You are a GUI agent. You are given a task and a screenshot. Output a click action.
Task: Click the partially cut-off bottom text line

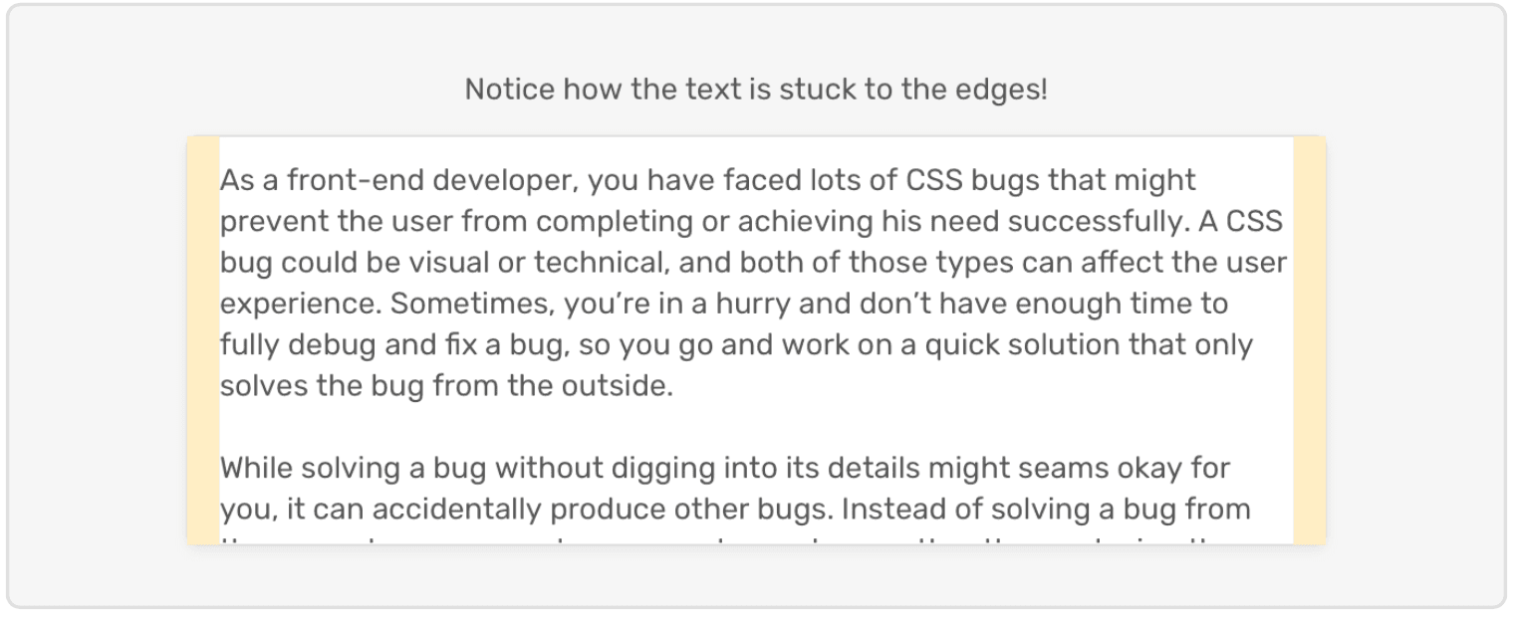pyautogui.click(x=737, y=540)
